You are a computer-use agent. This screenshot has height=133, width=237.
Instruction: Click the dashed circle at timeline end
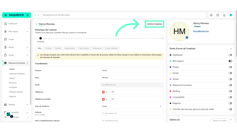click(162, 38)
